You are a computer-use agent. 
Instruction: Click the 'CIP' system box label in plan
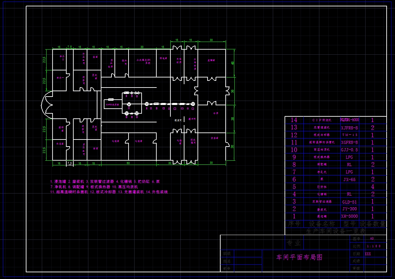112,104
